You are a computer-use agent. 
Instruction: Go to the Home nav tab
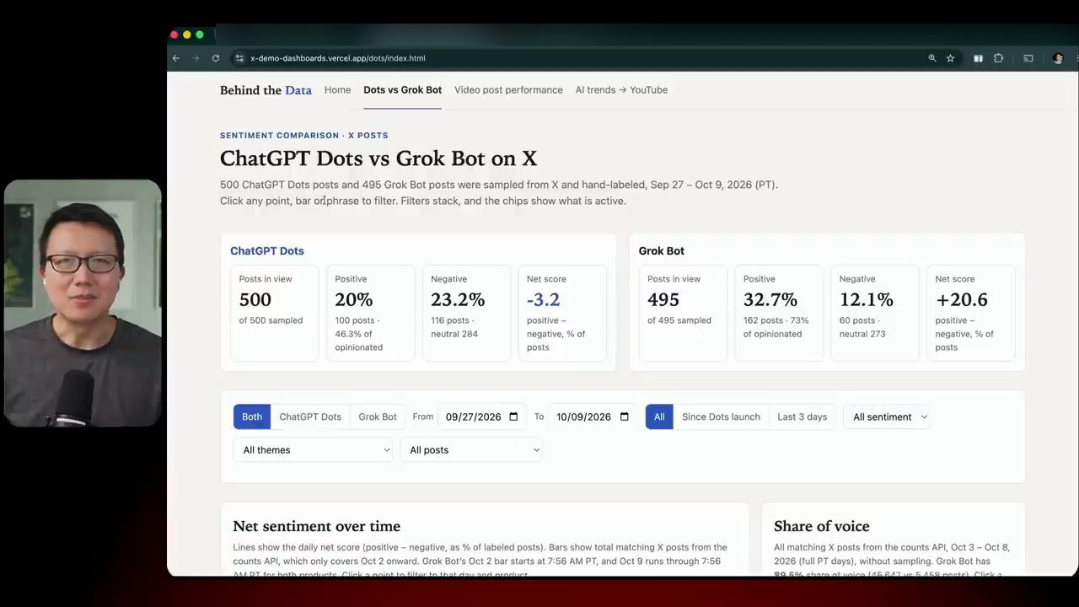coord(337,90)
